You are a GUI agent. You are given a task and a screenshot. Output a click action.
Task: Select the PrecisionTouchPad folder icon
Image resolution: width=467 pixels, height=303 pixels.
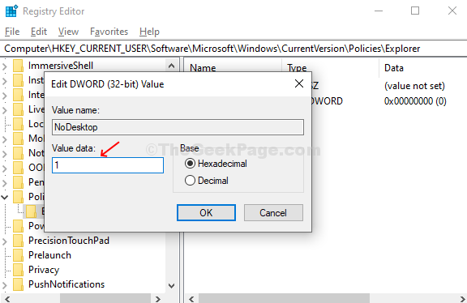(18, 241)
